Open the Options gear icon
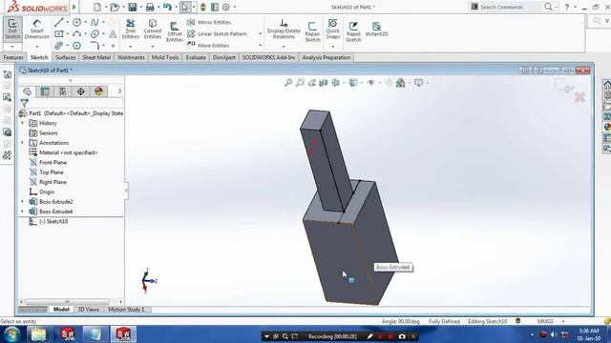Screen dimensions: 611x343 click(x=226, y=7)
